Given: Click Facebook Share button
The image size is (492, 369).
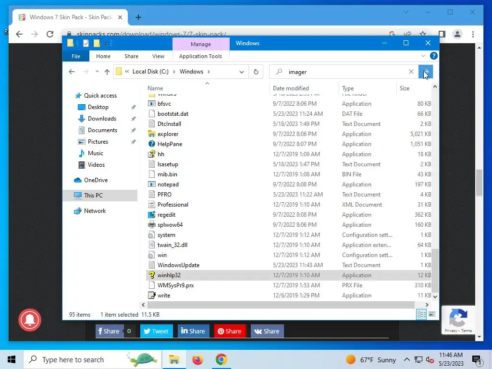Looking at the screenshot, I should click(x=109, y=331).
